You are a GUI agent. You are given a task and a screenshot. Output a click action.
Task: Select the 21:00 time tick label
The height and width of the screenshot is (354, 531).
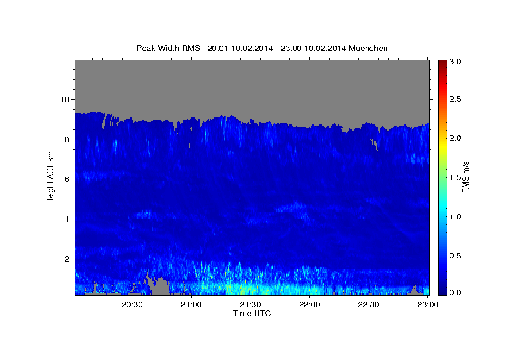191,304
